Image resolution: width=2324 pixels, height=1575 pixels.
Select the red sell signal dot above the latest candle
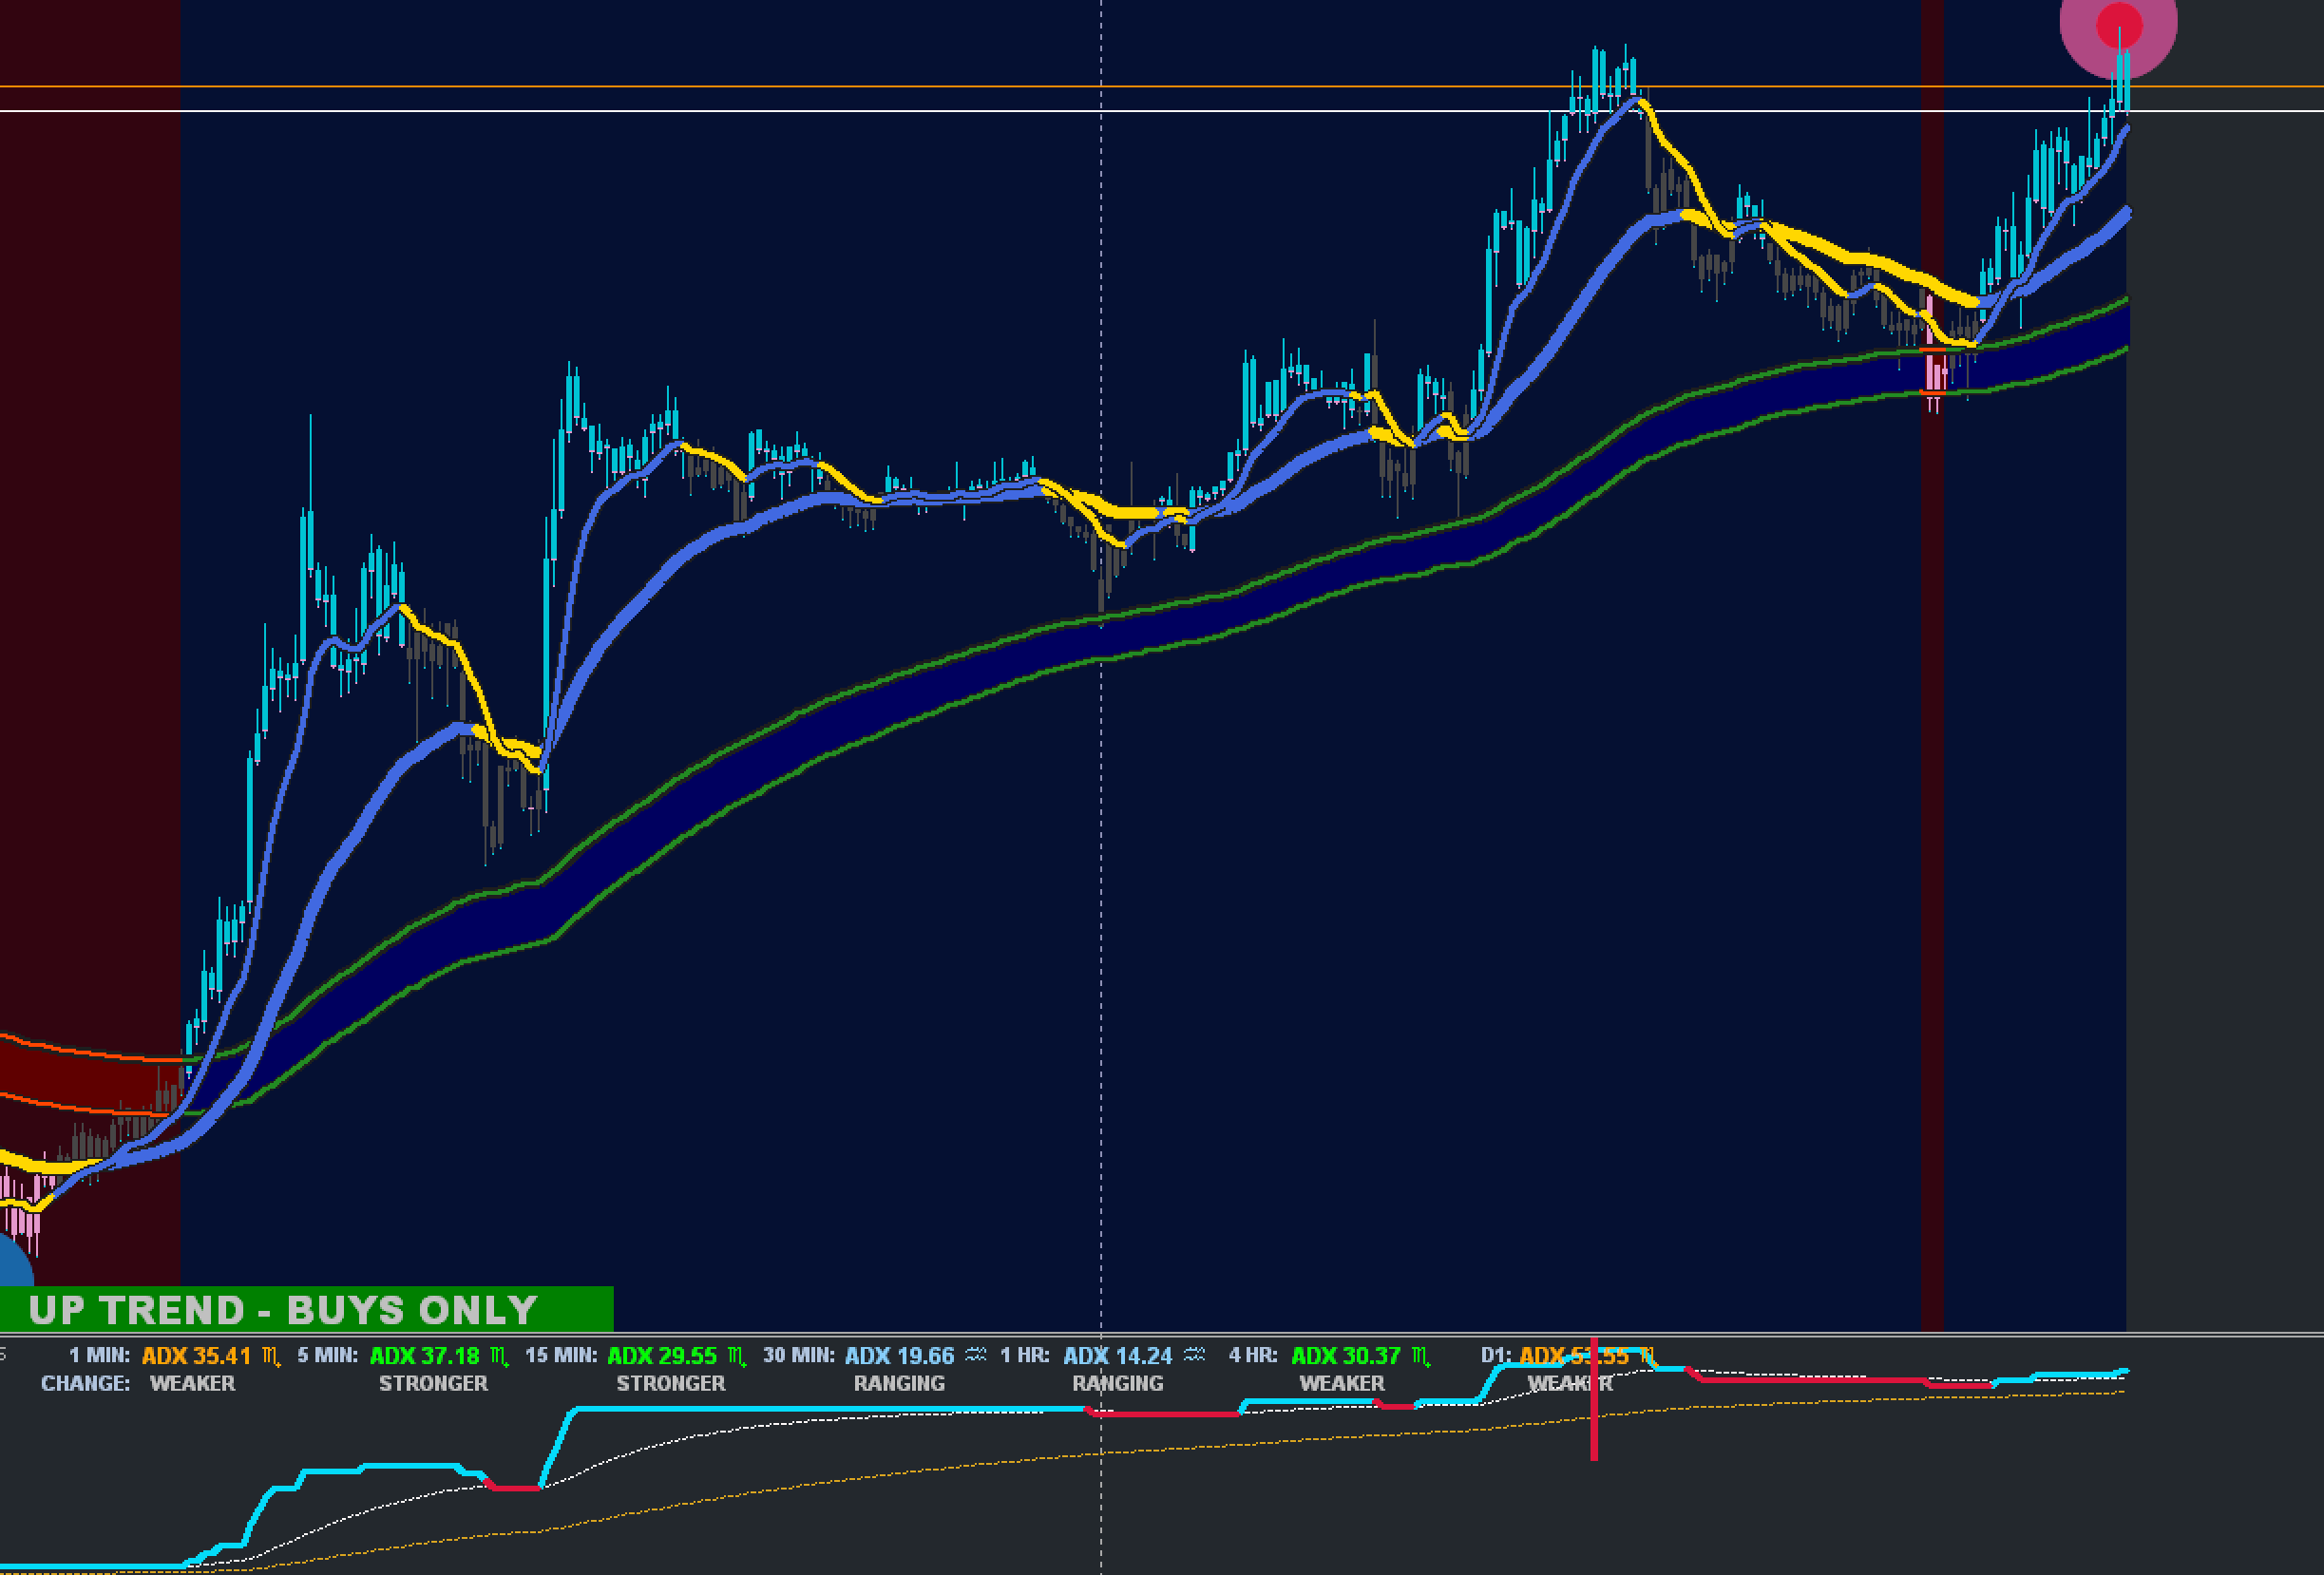click(x=2118, y=26)
